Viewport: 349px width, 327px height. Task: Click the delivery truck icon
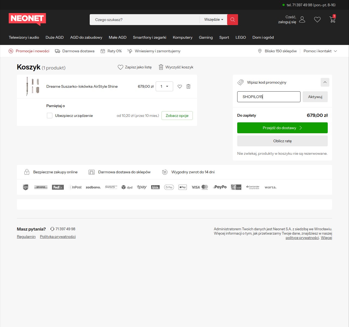(x=58, y=51)
